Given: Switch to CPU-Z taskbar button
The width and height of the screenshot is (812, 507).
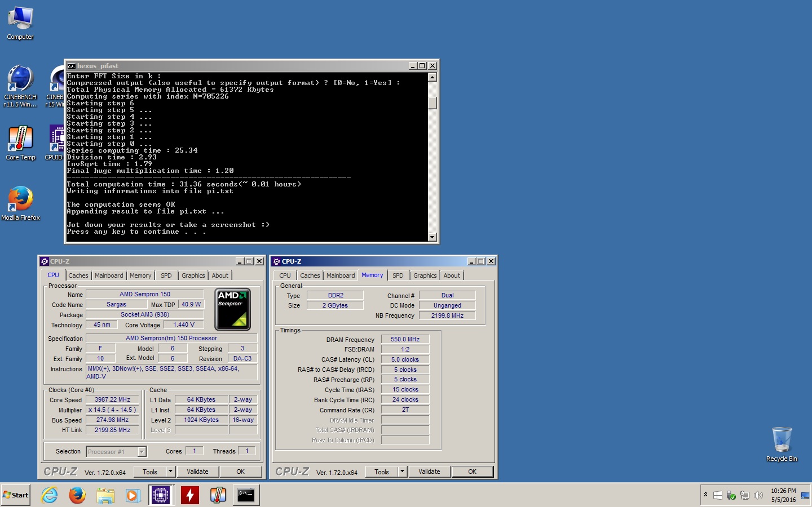Looking at the screenshot, I should pyautogui.click(x=161, y=495).
